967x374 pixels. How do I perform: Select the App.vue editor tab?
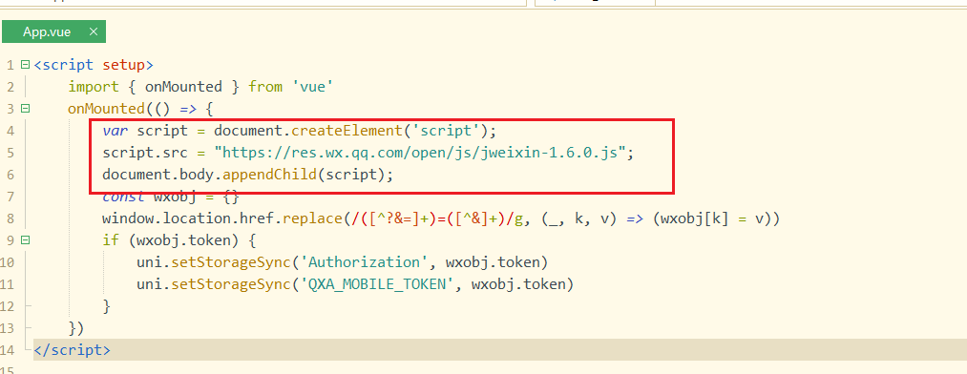coord(53,32)
